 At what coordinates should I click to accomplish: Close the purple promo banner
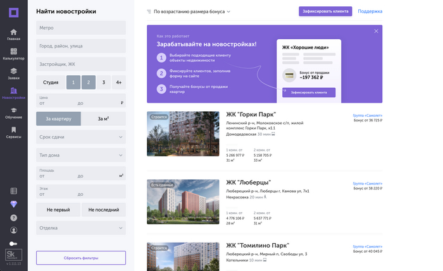click(376, 31)
